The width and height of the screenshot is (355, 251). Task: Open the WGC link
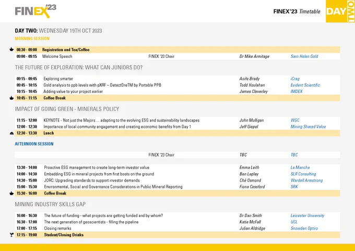coord(295,120)
